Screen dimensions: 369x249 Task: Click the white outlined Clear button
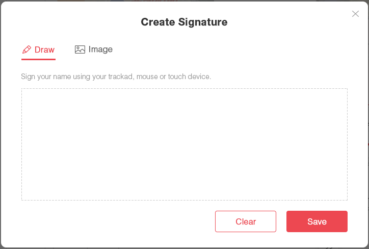(x=245, y=221)
